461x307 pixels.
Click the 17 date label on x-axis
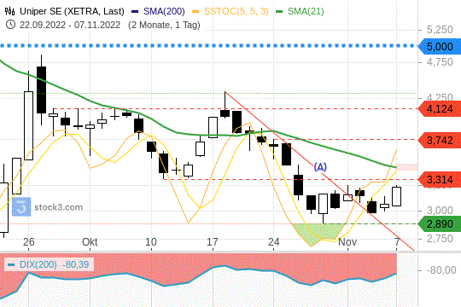pos(213,242)
